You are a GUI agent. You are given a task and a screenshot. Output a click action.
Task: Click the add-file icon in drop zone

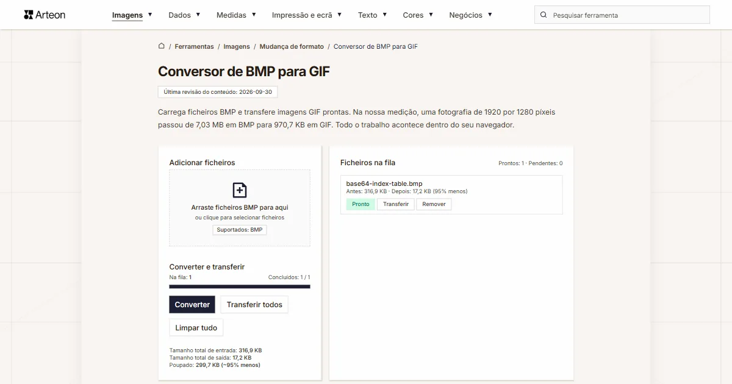[240, 190]
